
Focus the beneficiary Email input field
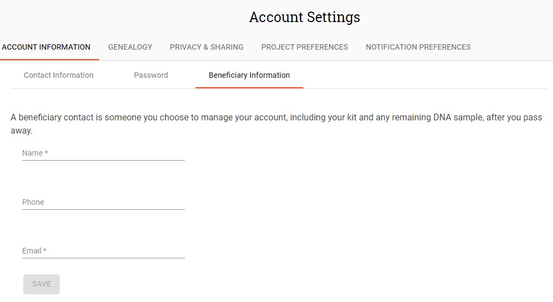point(104,251)
